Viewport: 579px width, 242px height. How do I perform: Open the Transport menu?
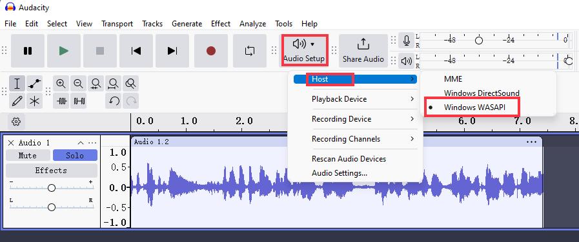click(x=117, y=24)
